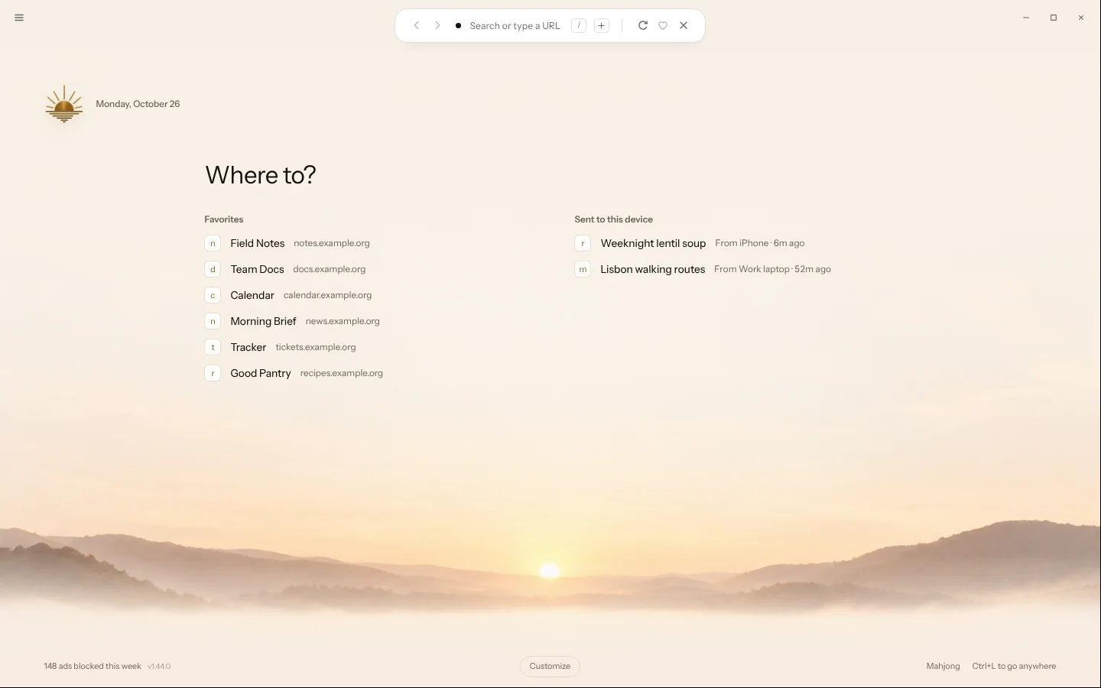The height and width of the screenshot is (688, 1101).
Task: Click the Weeknight lentil soup 'r' icon
Action: coord(583,243)
